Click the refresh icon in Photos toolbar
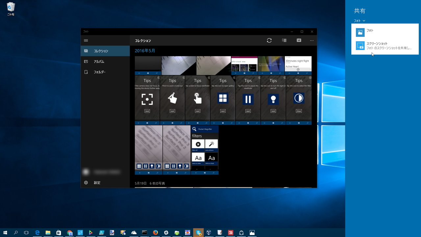The height and width of the screenshot is (237, 421). [x=269, y=40]
